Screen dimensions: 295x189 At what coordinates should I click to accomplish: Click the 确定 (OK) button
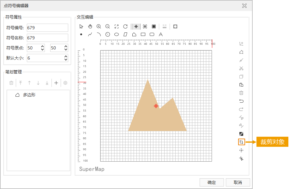click(x=212, y=182)
